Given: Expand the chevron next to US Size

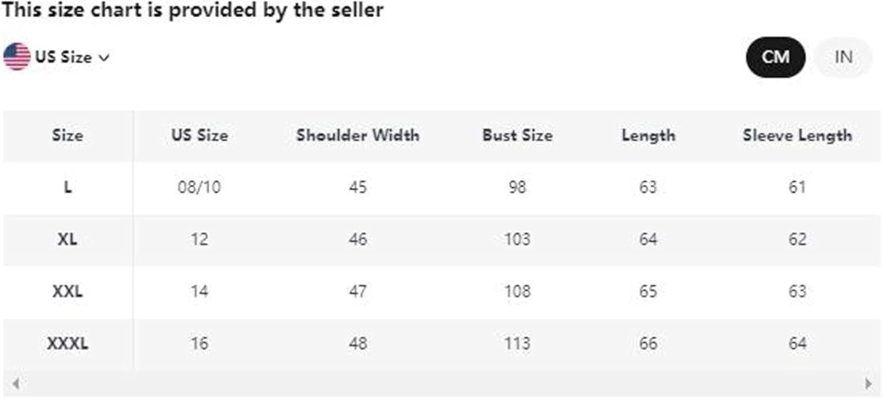Looking at the screenshot, I should tap(105, 57).
